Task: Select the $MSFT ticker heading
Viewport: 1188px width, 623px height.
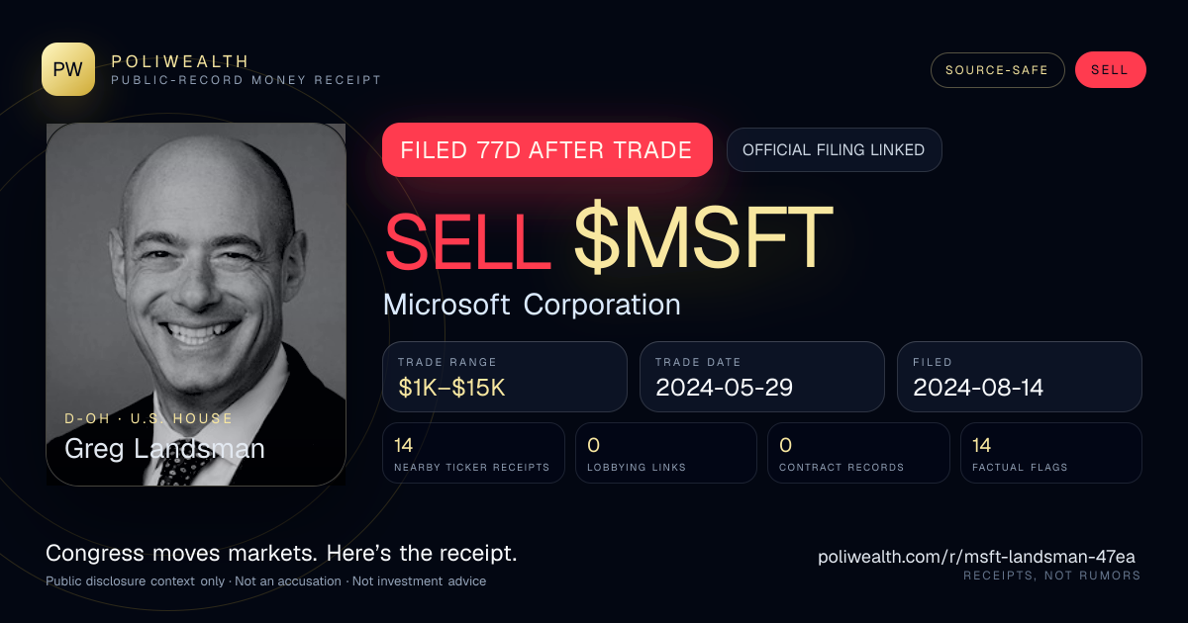Action: coord(703,239)
